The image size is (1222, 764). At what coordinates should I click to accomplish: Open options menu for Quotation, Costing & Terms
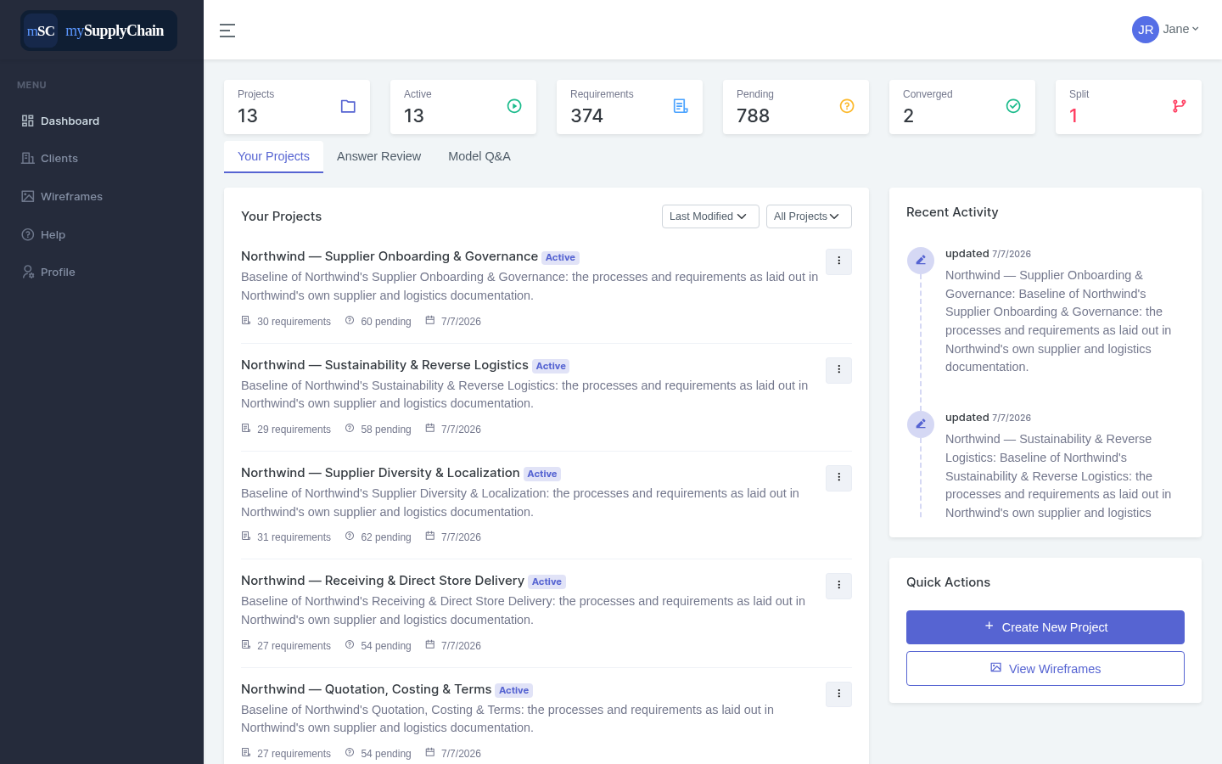coord(838,694)
